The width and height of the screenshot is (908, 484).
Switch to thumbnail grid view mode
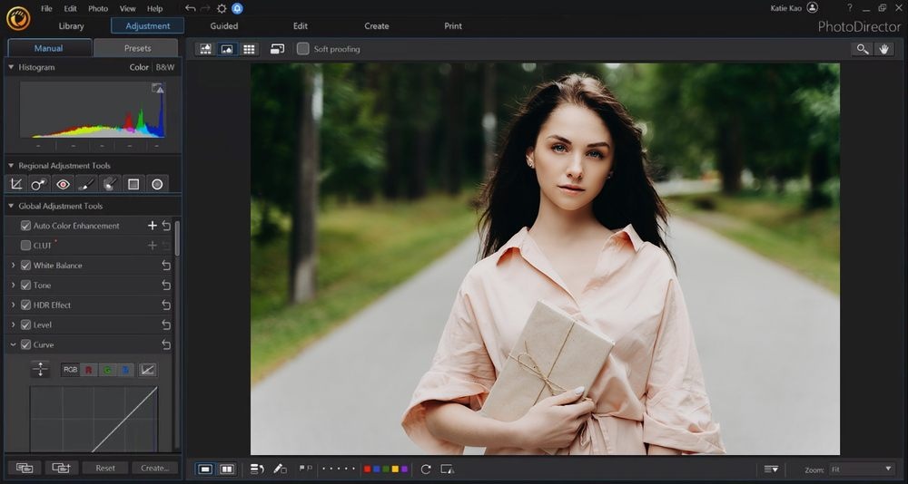click(x=249, y=49)
